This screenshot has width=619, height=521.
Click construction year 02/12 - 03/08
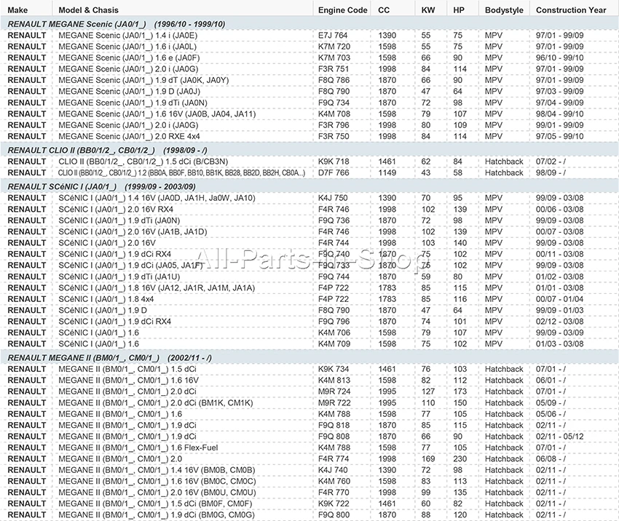(559, 322)
